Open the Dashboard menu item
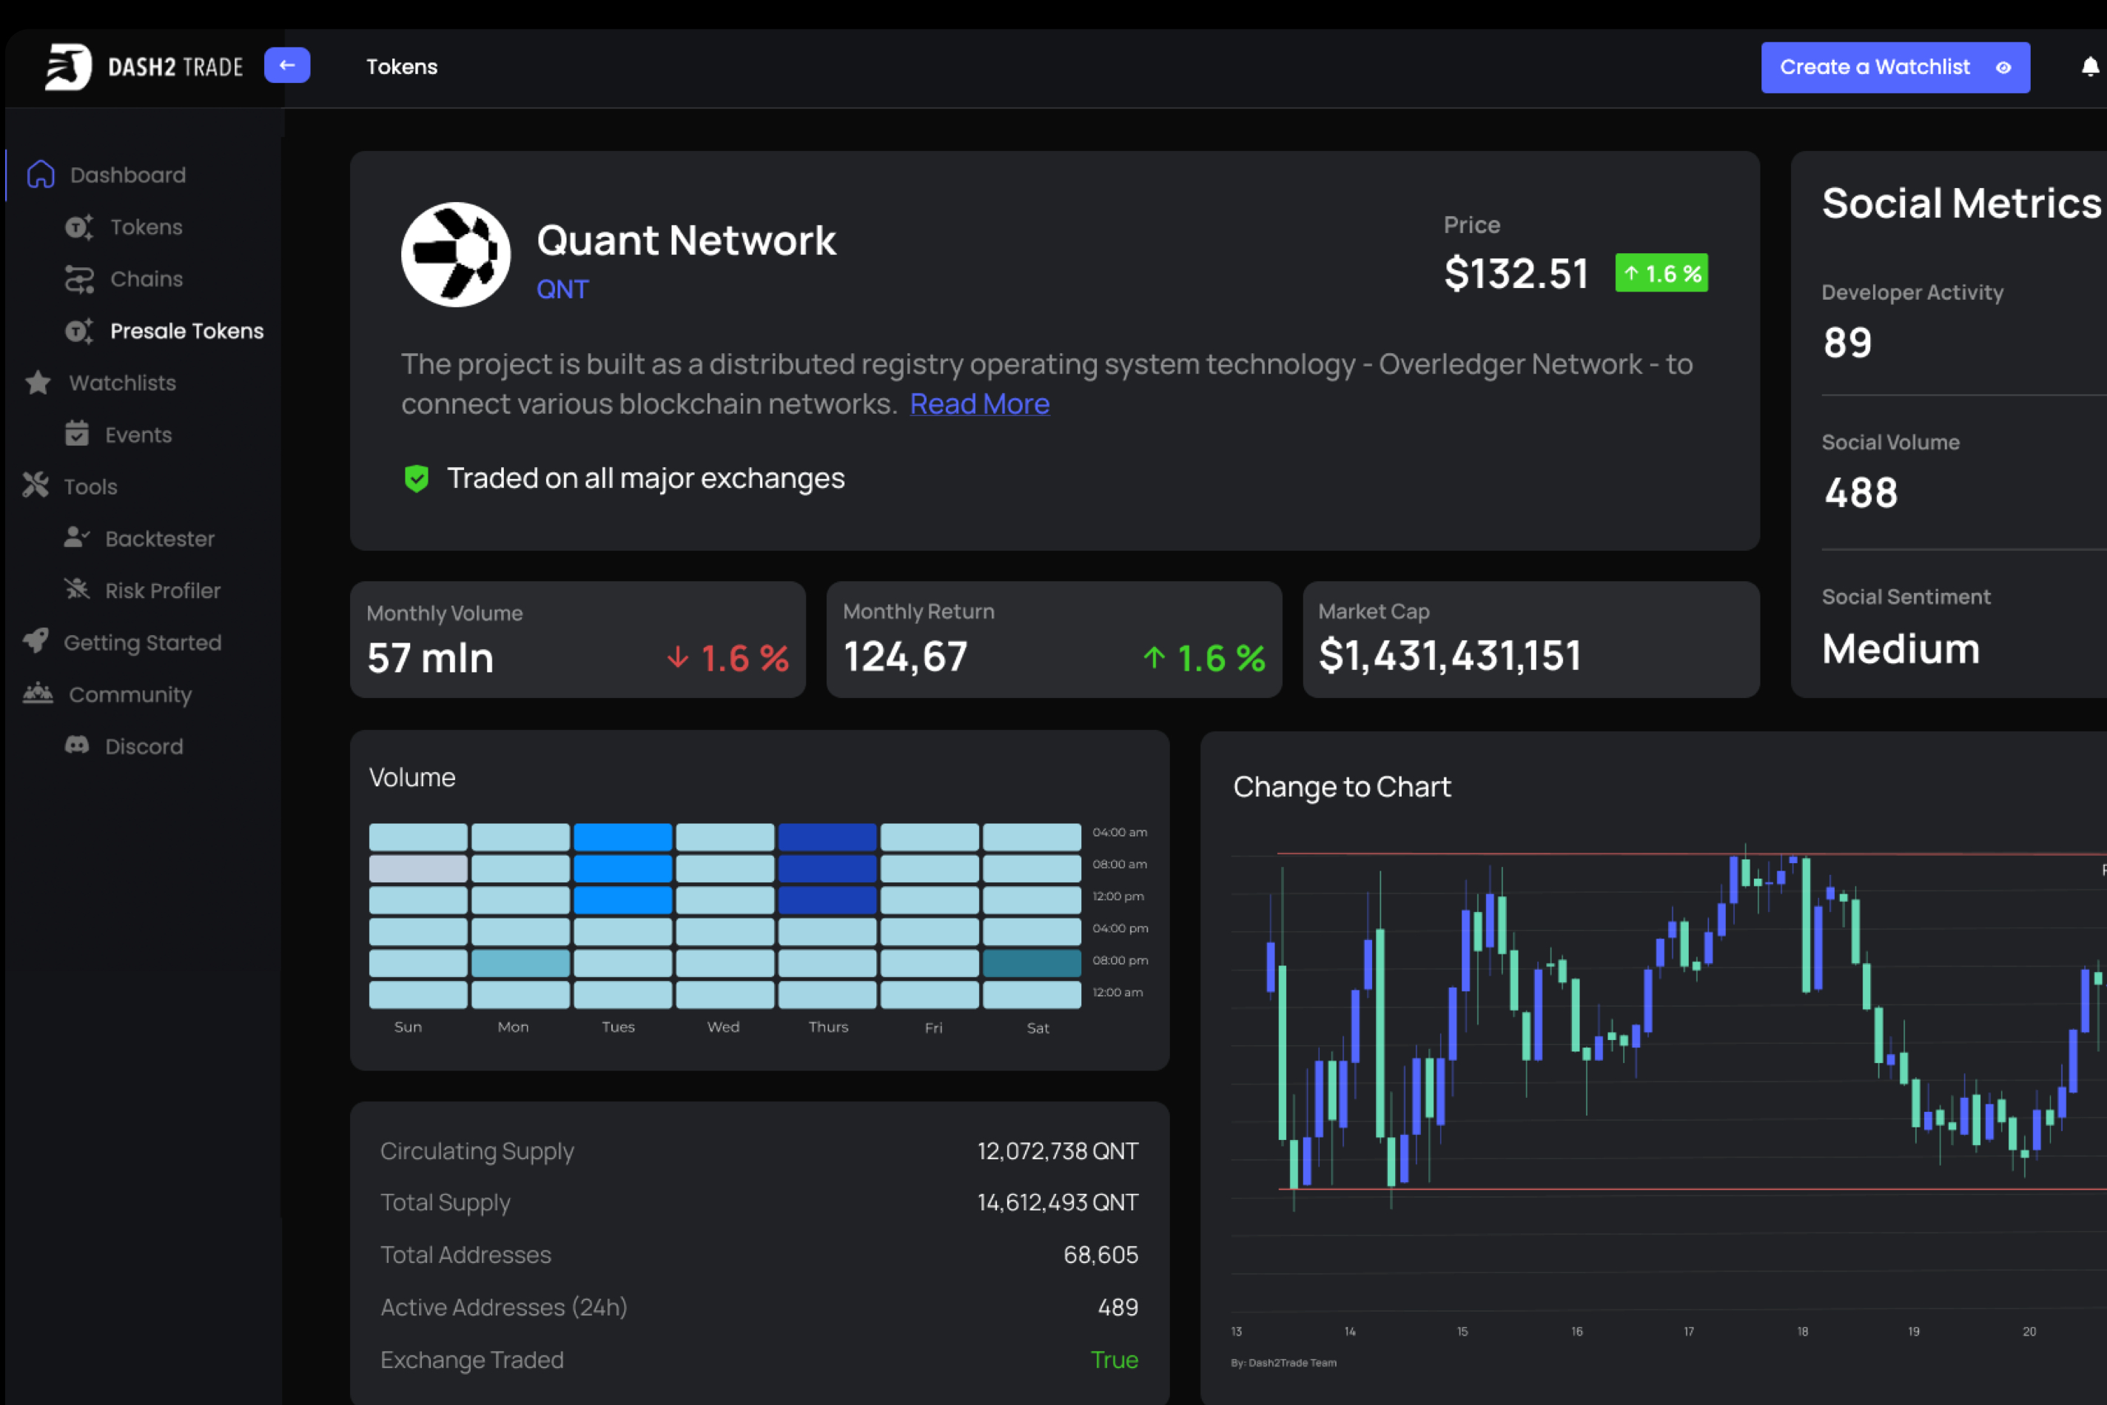Viewport: 2107px width, 1405px height. point(128,175)
